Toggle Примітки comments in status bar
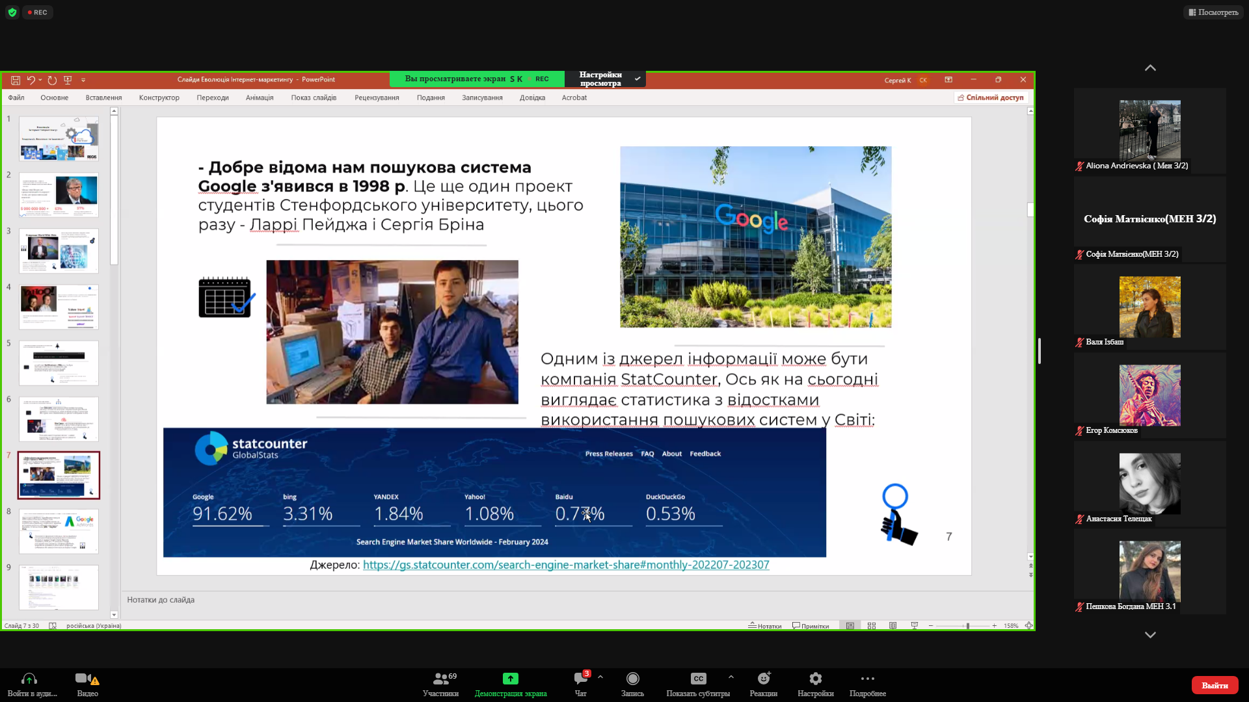The height and width of the screenshot is (702, 1249). [811, 626]
